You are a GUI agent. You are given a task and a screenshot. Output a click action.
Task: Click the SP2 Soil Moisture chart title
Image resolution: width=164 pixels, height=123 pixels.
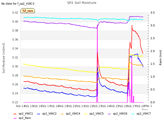[x=82, y=3]
